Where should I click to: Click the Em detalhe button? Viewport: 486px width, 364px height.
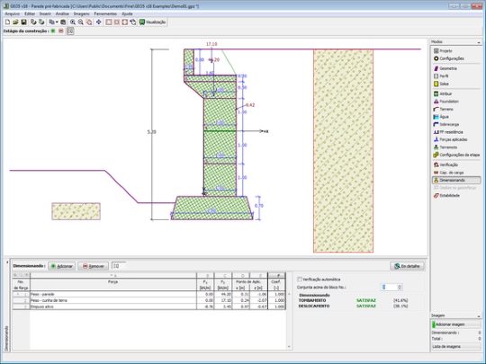(407, 266)
